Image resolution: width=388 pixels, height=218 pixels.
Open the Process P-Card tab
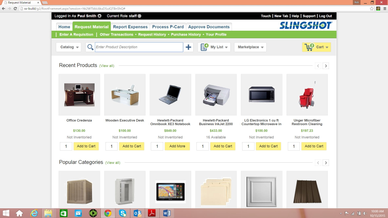168,27
